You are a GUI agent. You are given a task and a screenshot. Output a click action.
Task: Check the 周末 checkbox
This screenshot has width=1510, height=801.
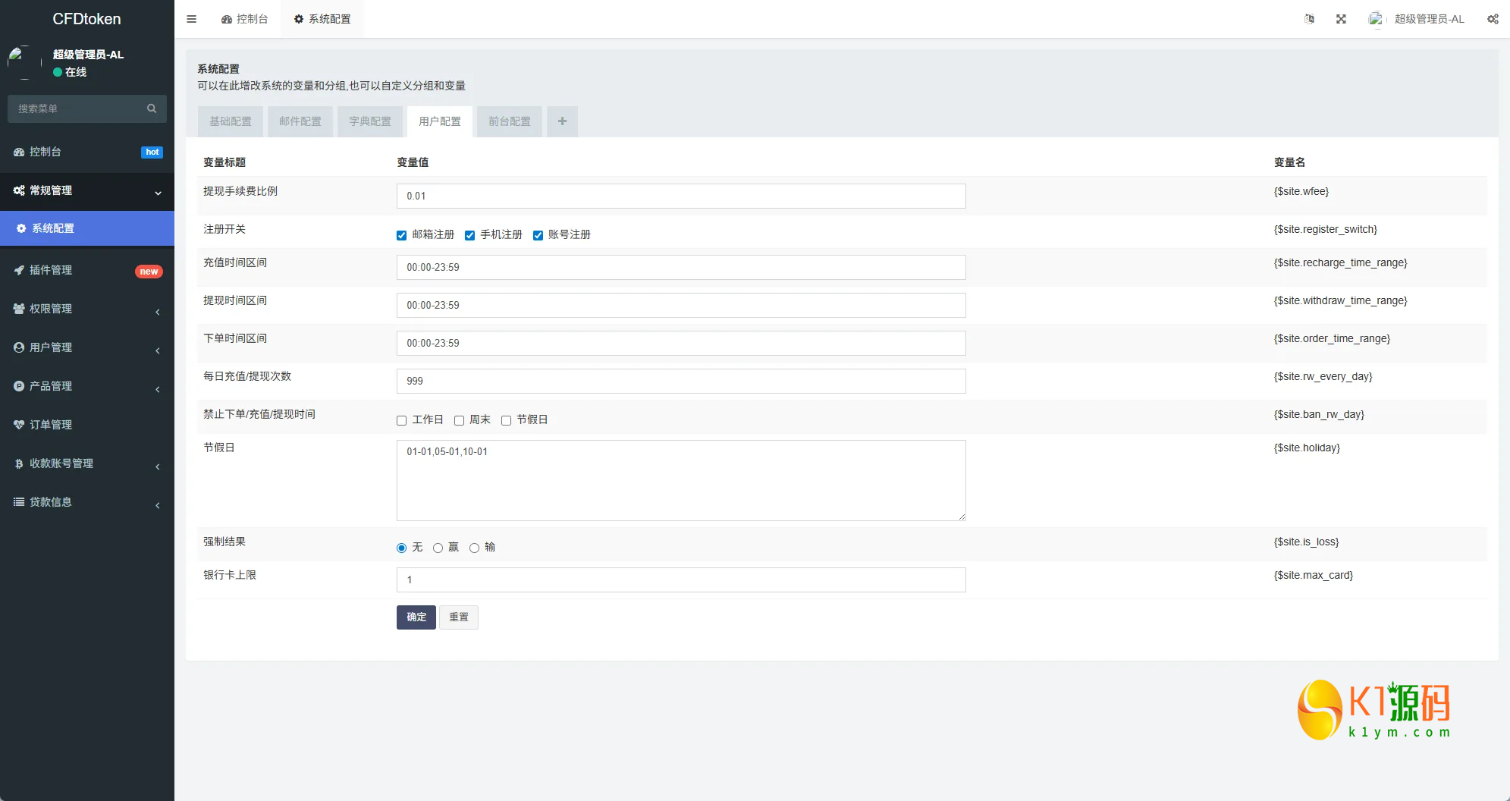coord(459,420)
